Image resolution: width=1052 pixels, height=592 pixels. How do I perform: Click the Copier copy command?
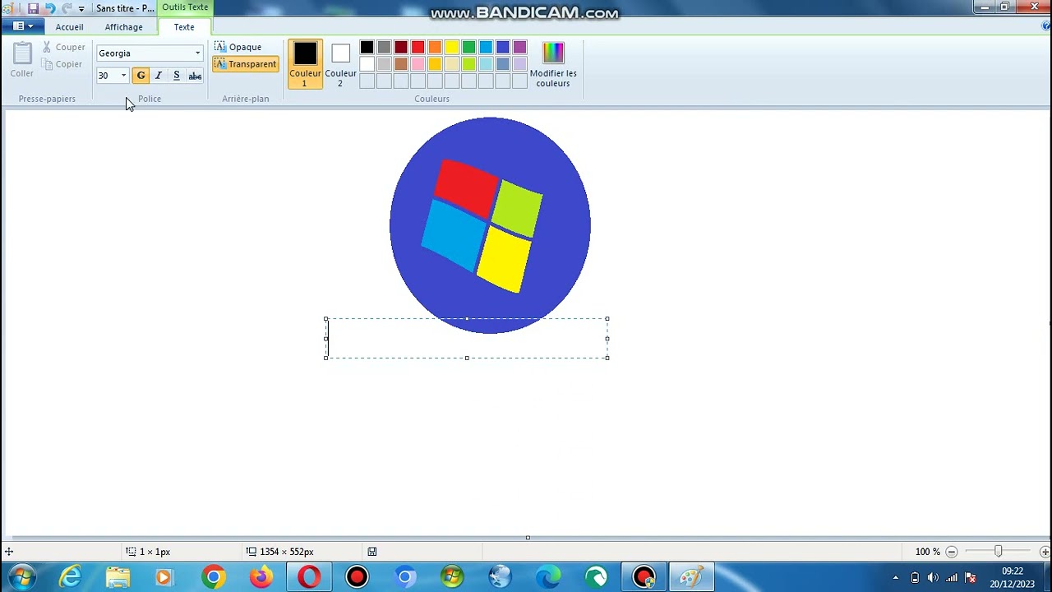click(63, 64)
